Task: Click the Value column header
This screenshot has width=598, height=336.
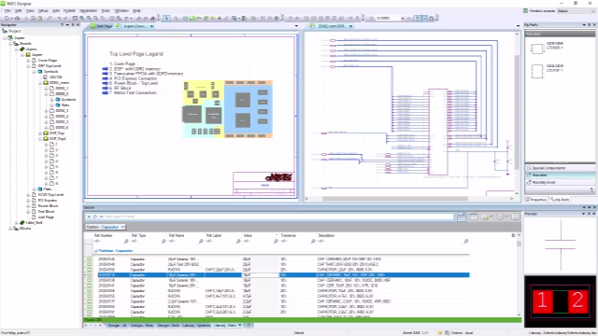Action: point(248,235)
